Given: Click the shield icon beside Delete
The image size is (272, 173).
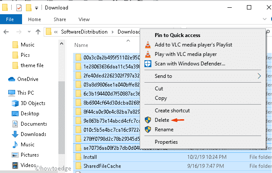Looking at the screenshot, I should tap(147, 120).
